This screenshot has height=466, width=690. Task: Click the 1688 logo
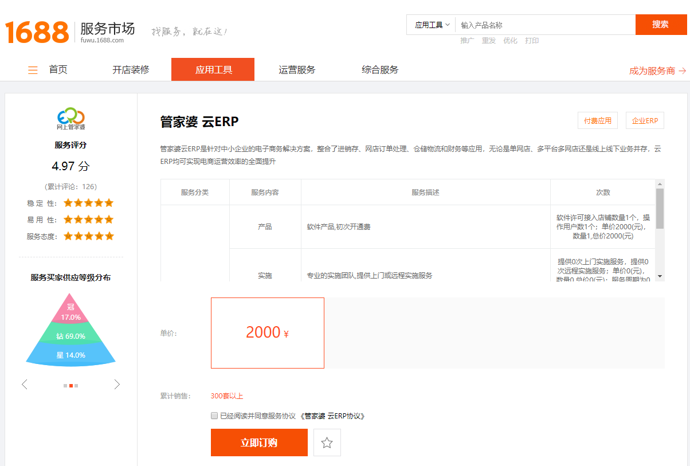pyautogui.click(x=37, y=32)
